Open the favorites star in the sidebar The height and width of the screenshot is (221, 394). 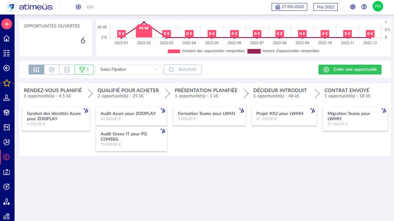7,83
